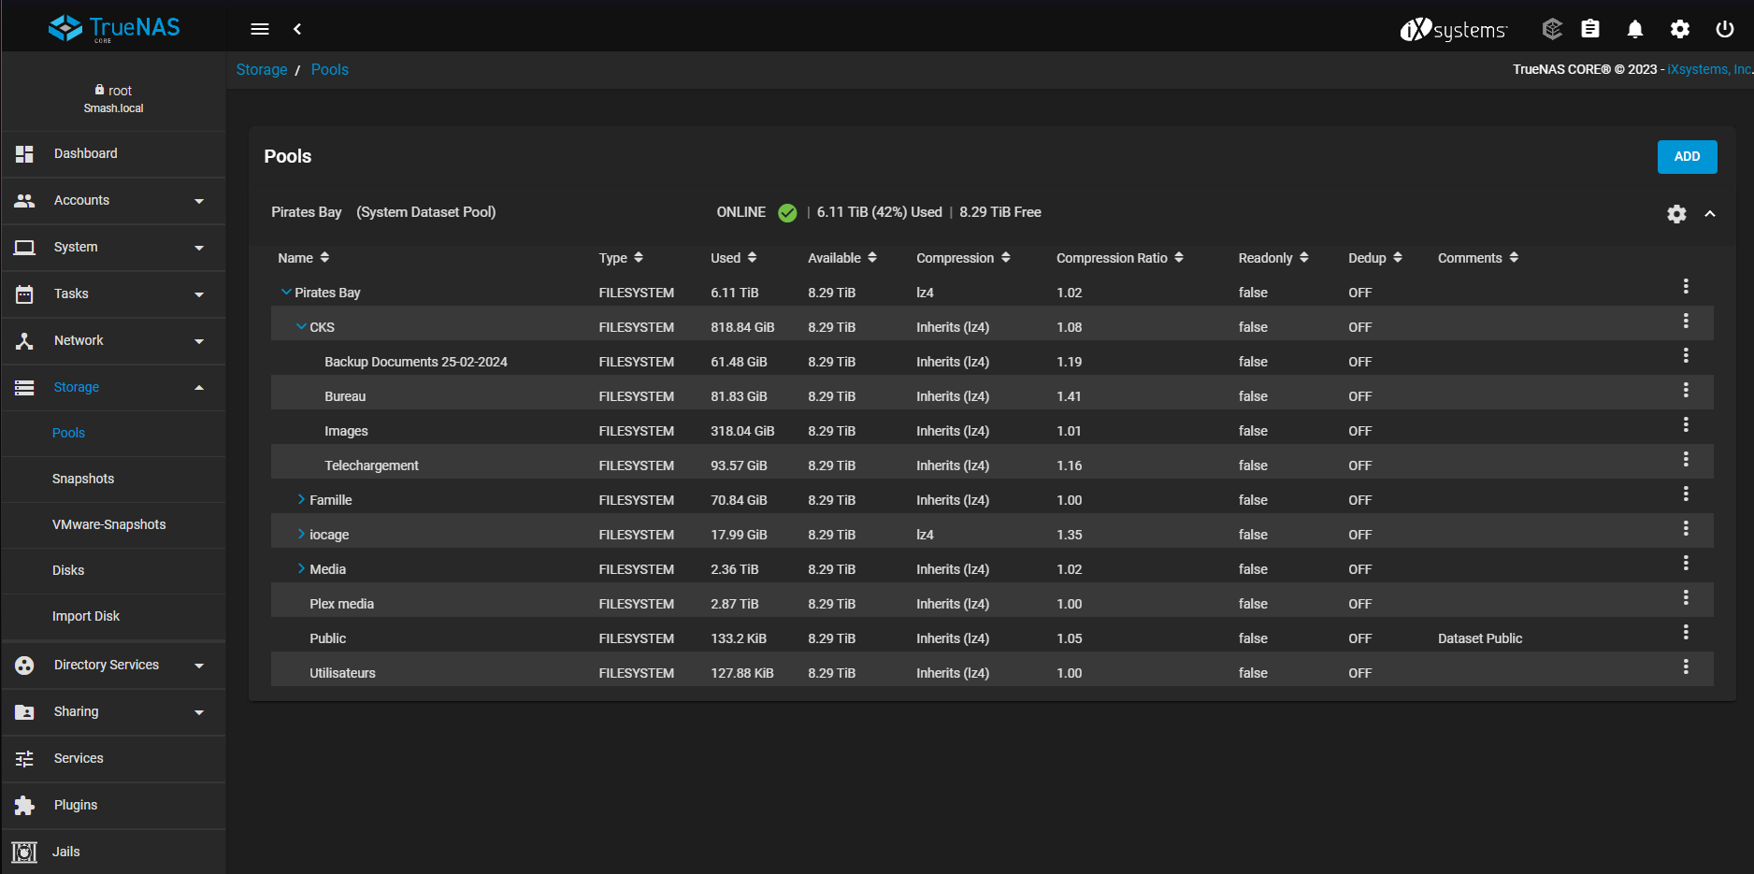Collapse the Pirates Bay pool panel
1754x874 pixels.
(1710, 214)
